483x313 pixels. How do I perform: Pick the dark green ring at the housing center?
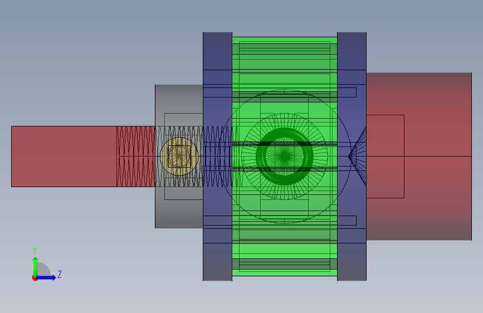(x=285, y=156)
